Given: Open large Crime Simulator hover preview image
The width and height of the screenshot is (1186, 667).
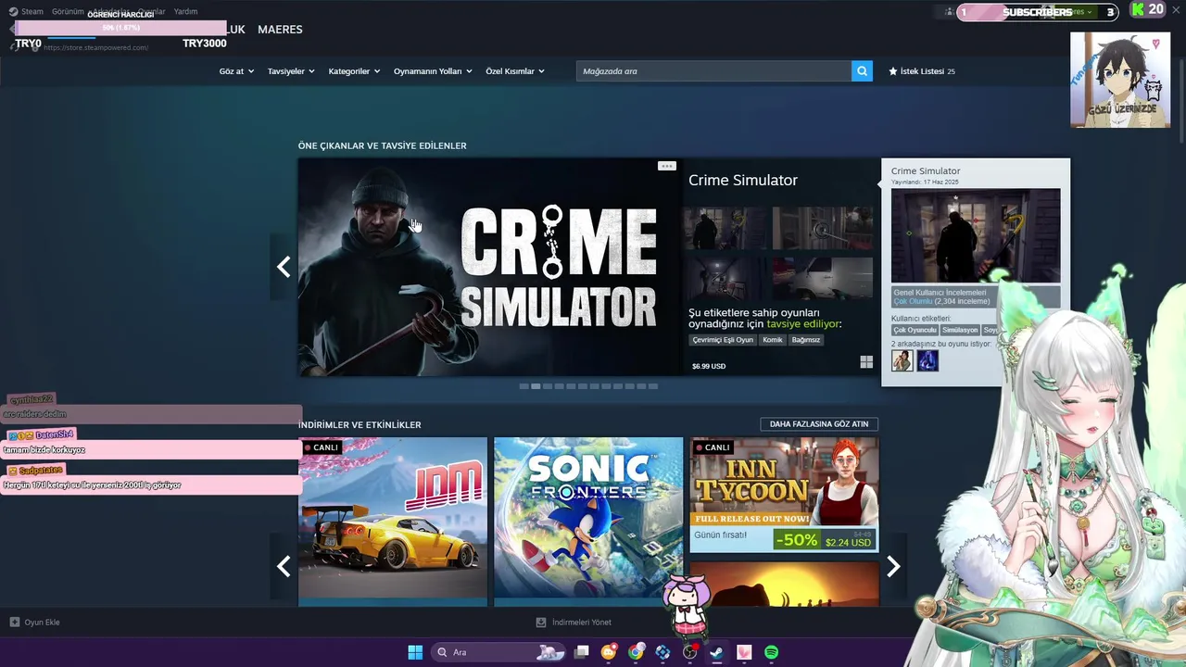Looking at the screenshot, I should [976, 235].
